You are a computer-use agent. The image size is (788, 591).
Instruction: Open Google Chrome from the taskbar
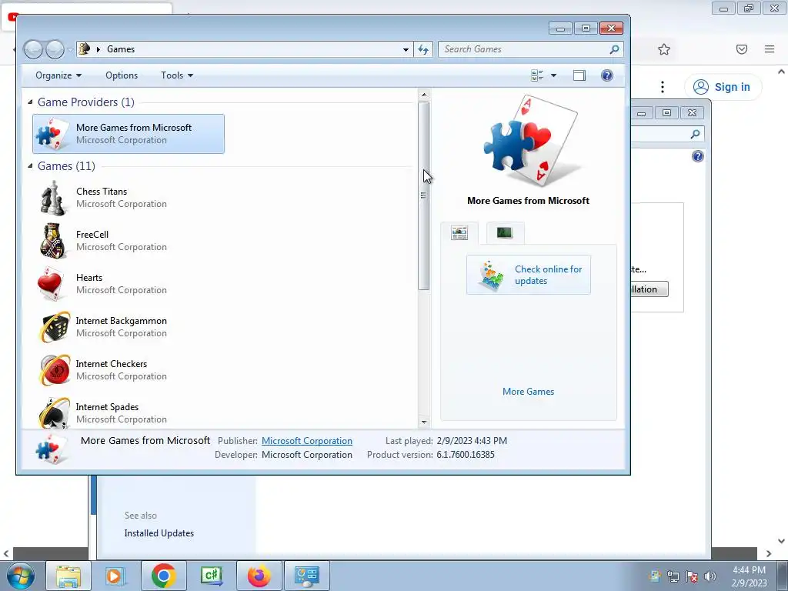pyautogui.click(x=163, y=576)
